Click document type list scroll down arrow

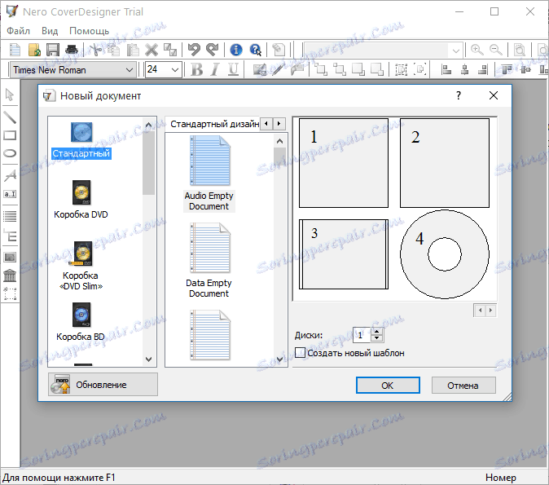(x=148, y=359)
